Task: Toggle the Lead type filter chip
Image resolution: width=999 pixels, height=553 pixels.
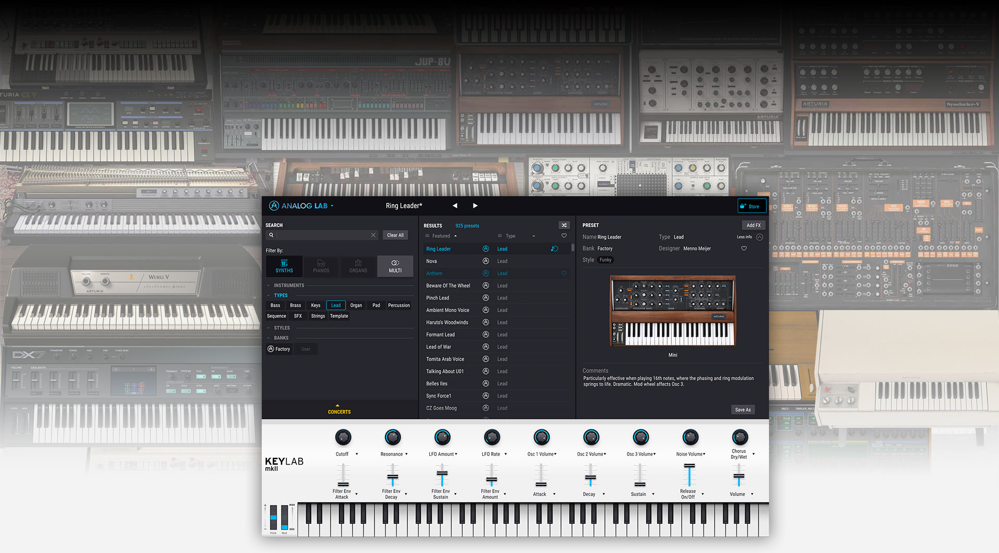Action: [336, 305]
